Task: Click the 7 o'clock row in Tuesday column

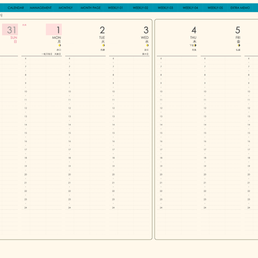Action: click(x=86, y=67)
